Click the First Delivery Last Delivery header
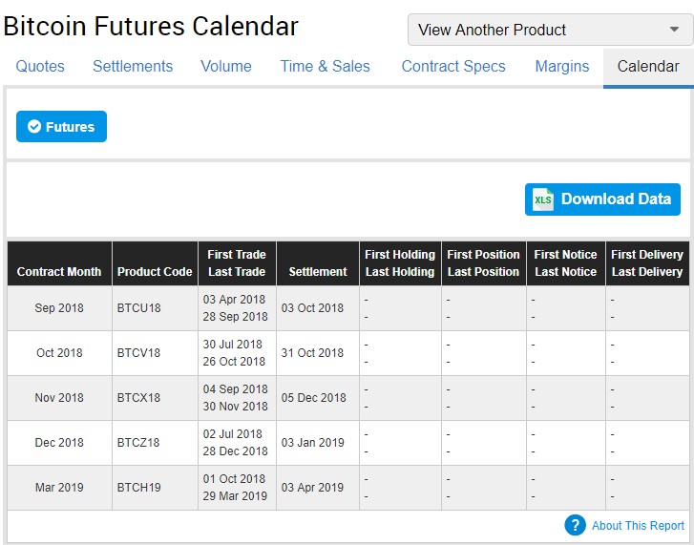Viewport: 694px width, 545px height. [x=647, y=263]
